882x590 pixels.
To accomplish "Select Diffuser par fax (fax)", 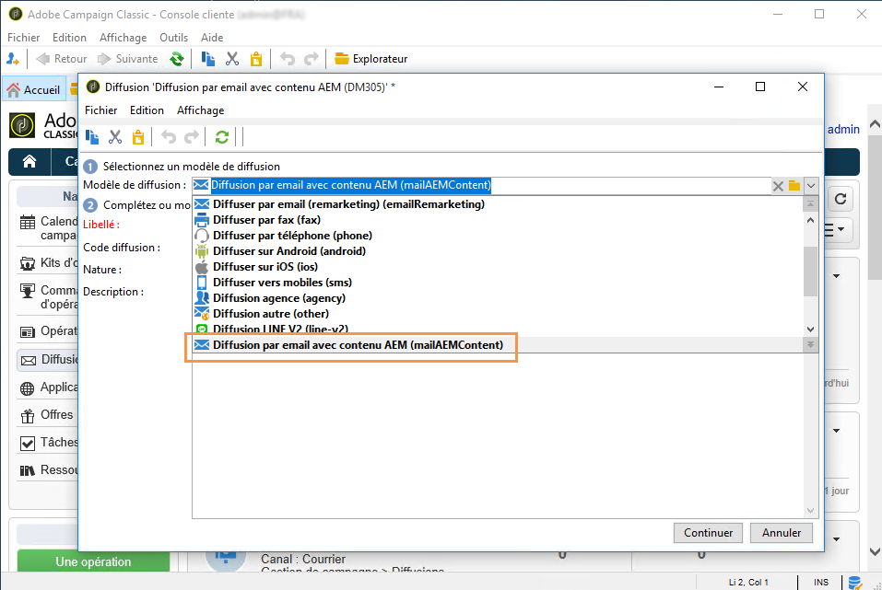I will pos(266,220).
